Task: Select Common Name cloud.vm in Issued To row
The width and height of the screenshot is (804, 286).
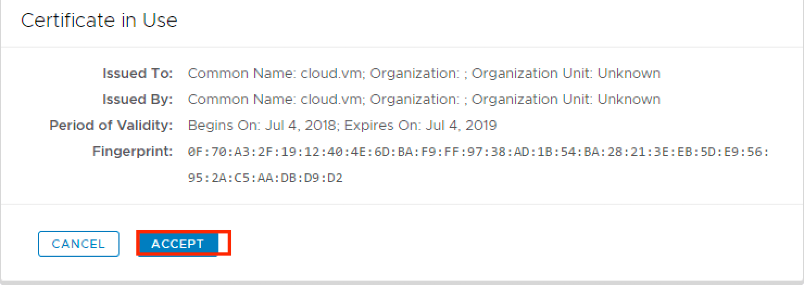Action: coord(275,73)
